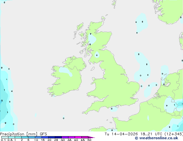Click the '2' precipitation value over the Atlantic
Image resolution: width=183 pixels, height=141 pixels.
click(2, 100)
